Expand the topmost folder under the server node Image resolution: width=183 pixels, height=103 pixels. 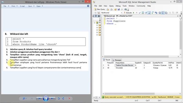click(97, 25)
